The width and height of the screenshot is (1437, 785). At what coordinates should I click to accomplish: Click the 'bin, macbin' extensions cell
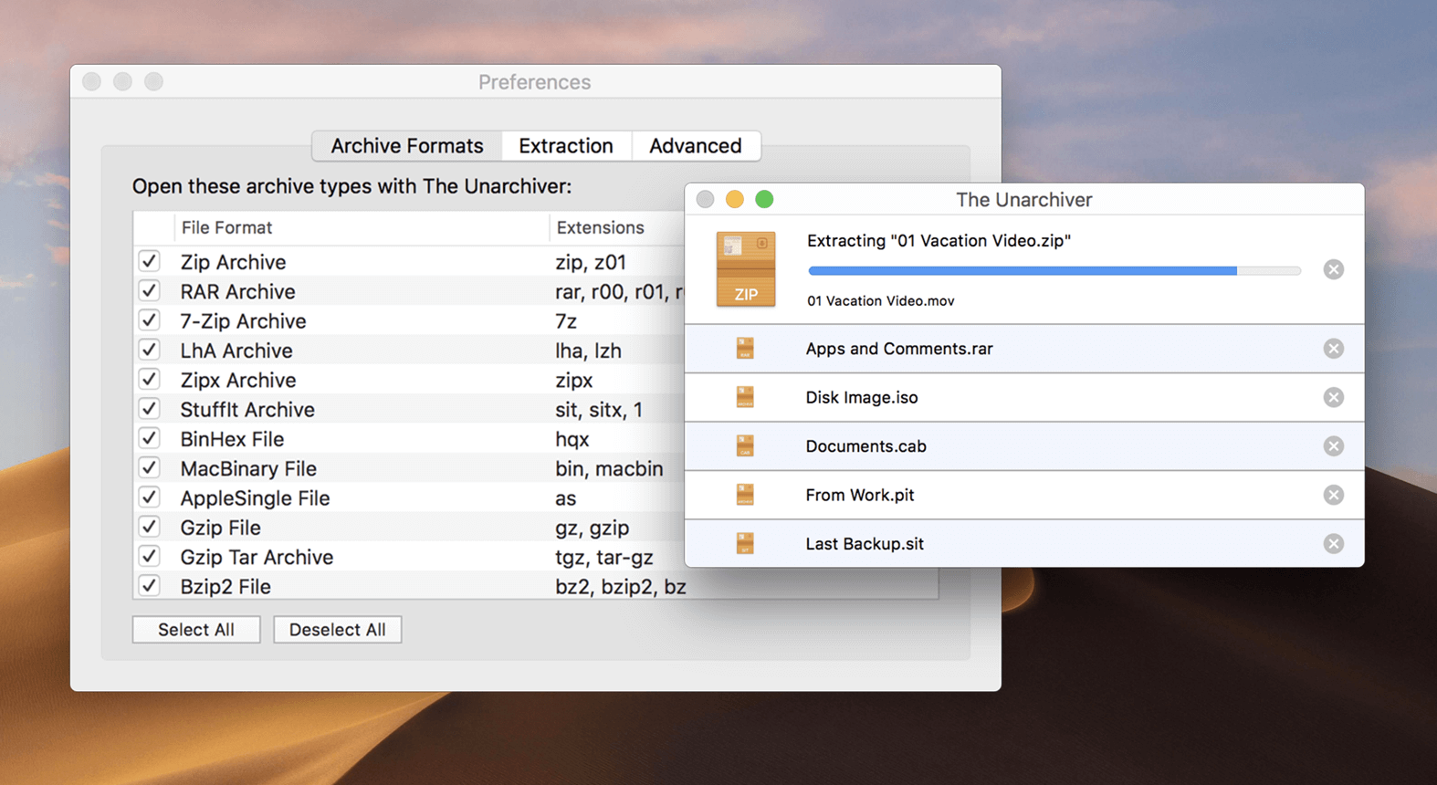pyautogui.click(x=609, y=468)
